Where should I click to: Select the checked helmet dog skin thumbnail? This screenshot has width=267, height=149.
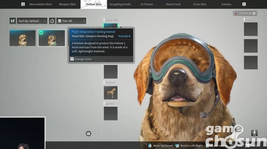pyautogui.click(x=52, y=38)
